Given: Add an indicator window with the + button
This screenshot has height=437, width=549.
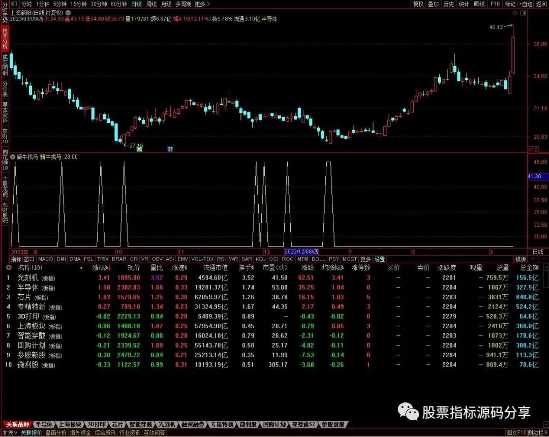Looking at the screenshot, I should (533, 259).
